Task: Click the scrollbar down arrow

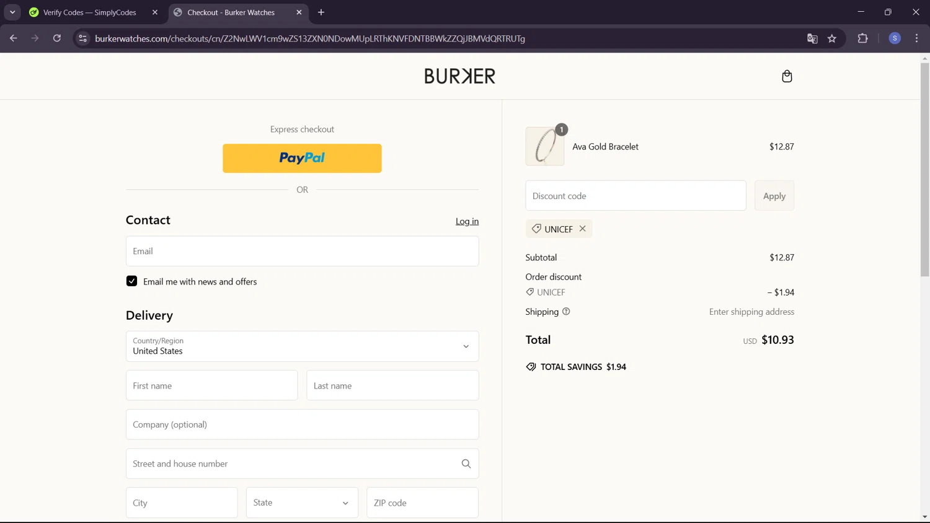Action: click(x=924, y=517)
